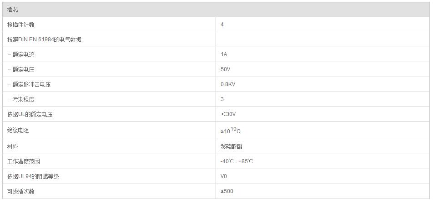The image size is (433, 204).
Task: Select the 50V rated voltage value
Action: [225, 69]
